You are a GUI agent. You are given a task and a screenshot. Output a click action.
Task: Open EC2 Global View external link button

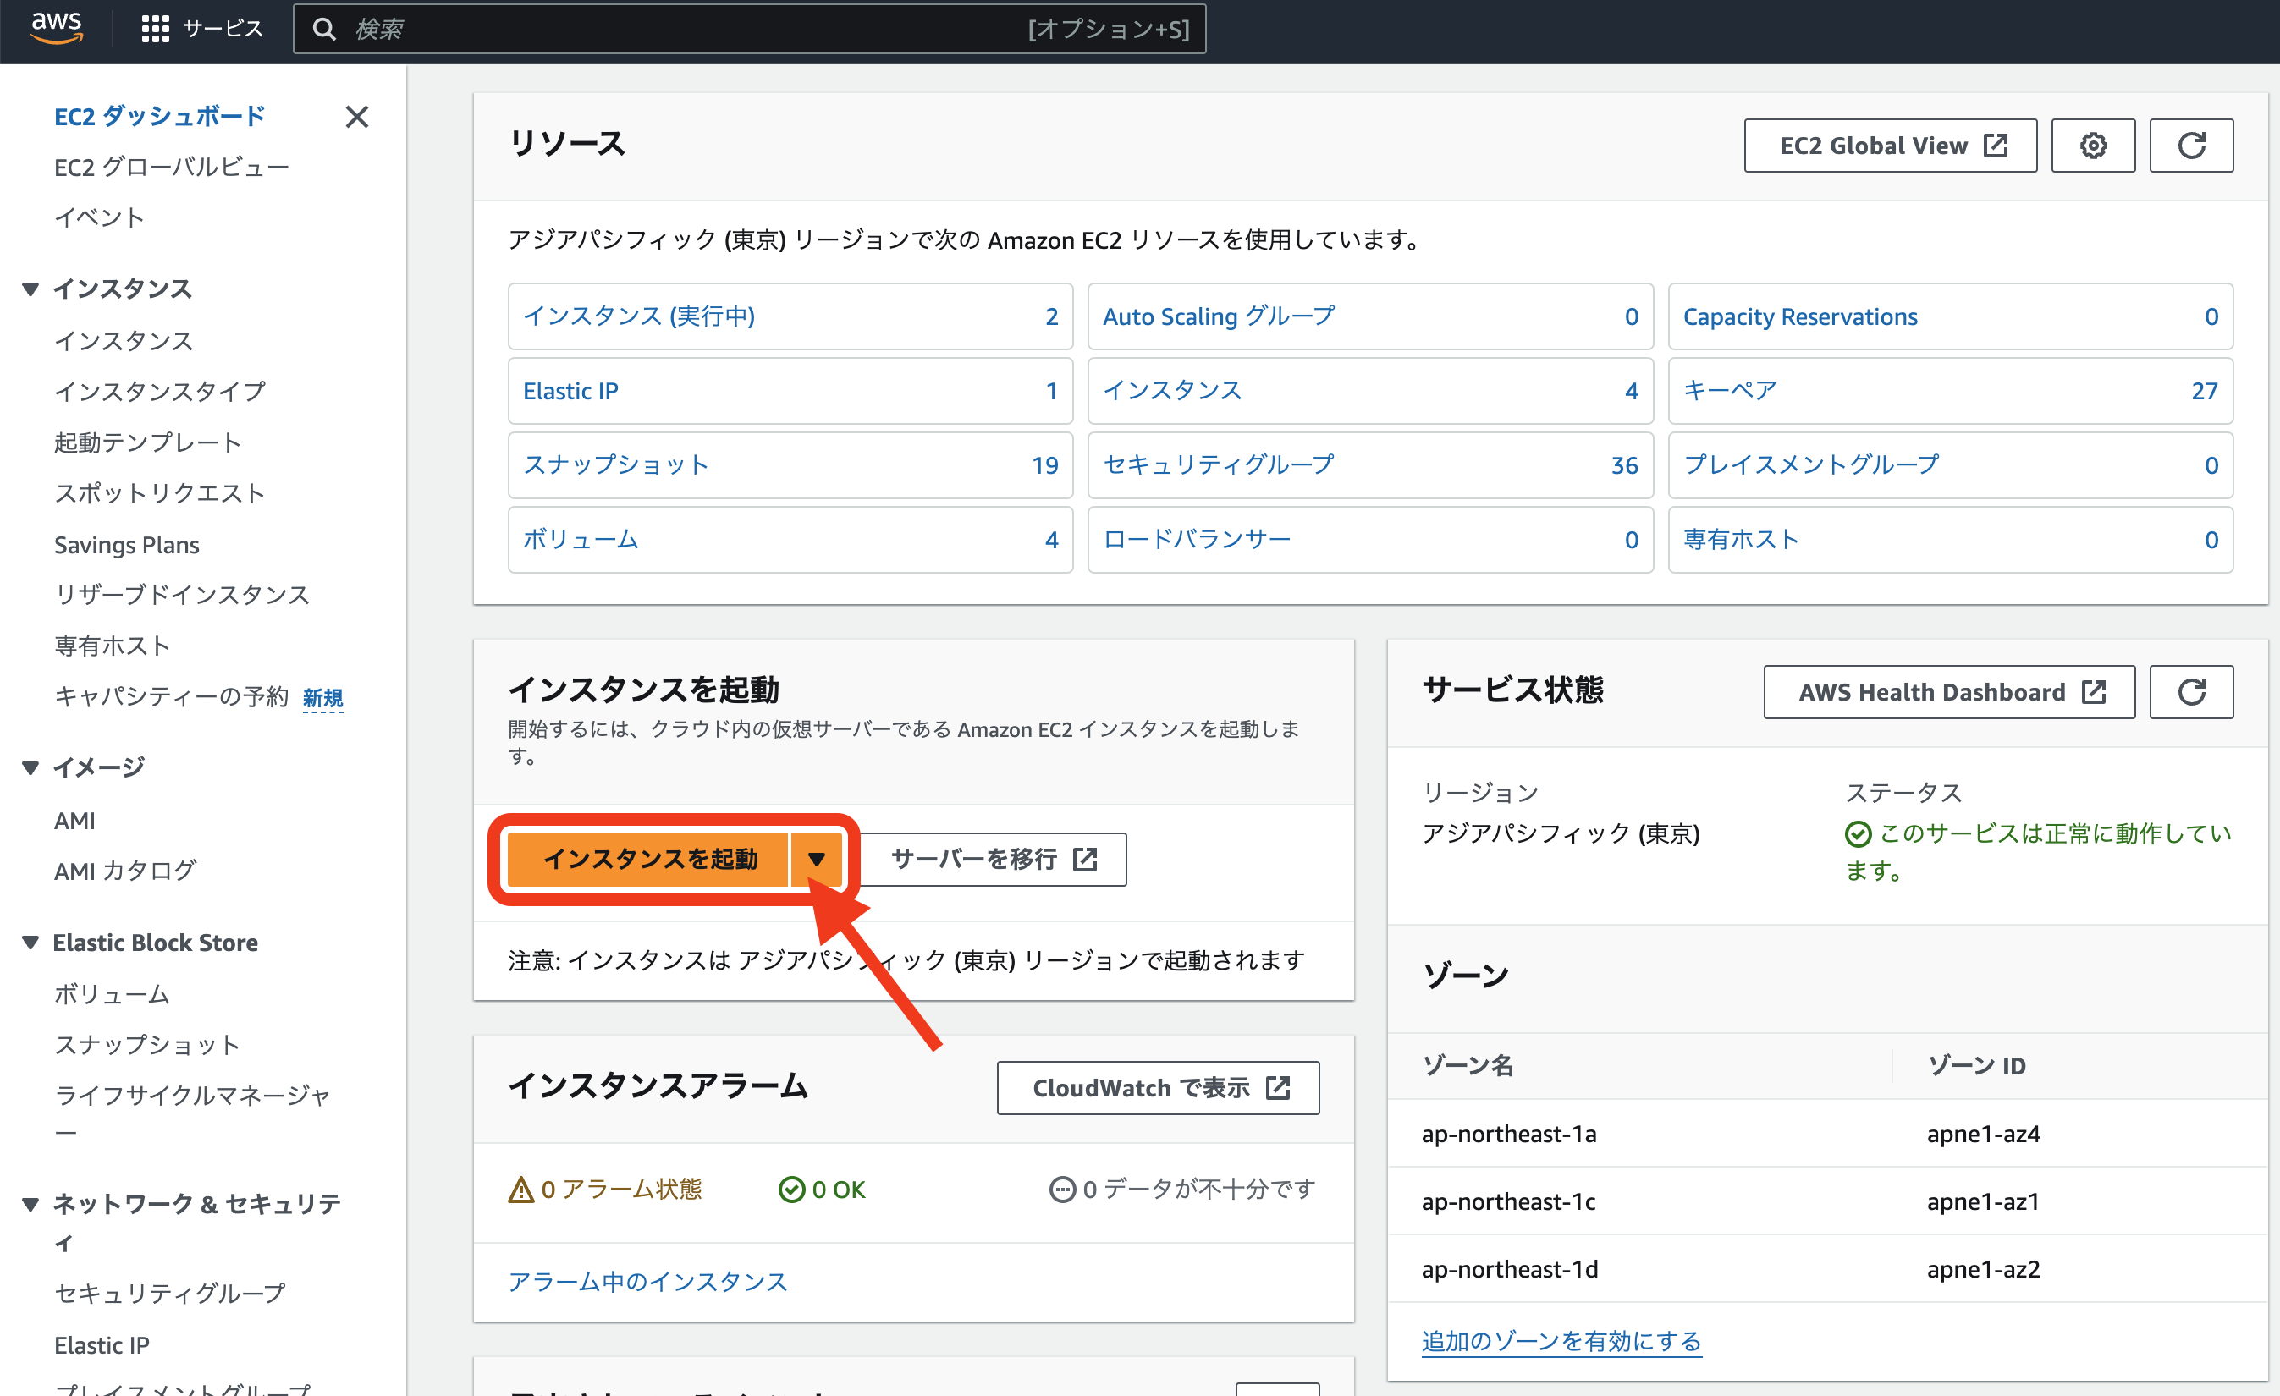point(1890,146)
